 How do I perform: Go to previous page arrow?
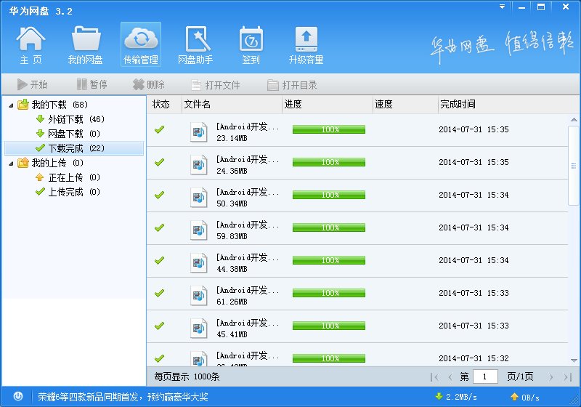point(450,377)
